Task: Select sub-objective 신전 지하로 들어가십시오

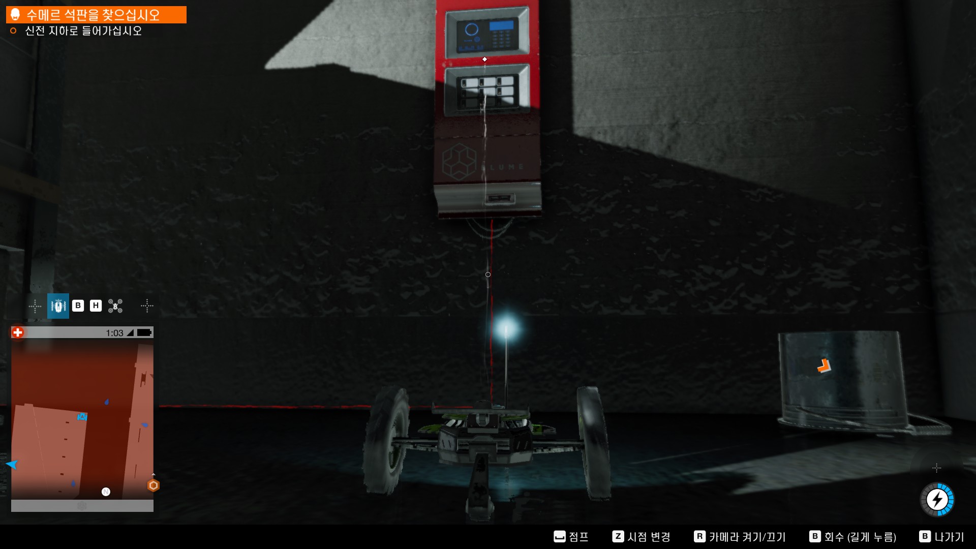Action: click(83, 31)
